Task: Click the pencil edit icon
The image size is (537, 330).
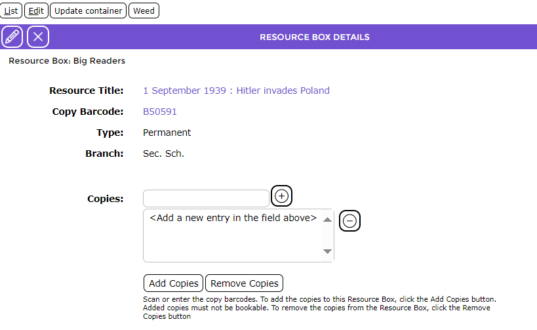Action: point(12,37)
